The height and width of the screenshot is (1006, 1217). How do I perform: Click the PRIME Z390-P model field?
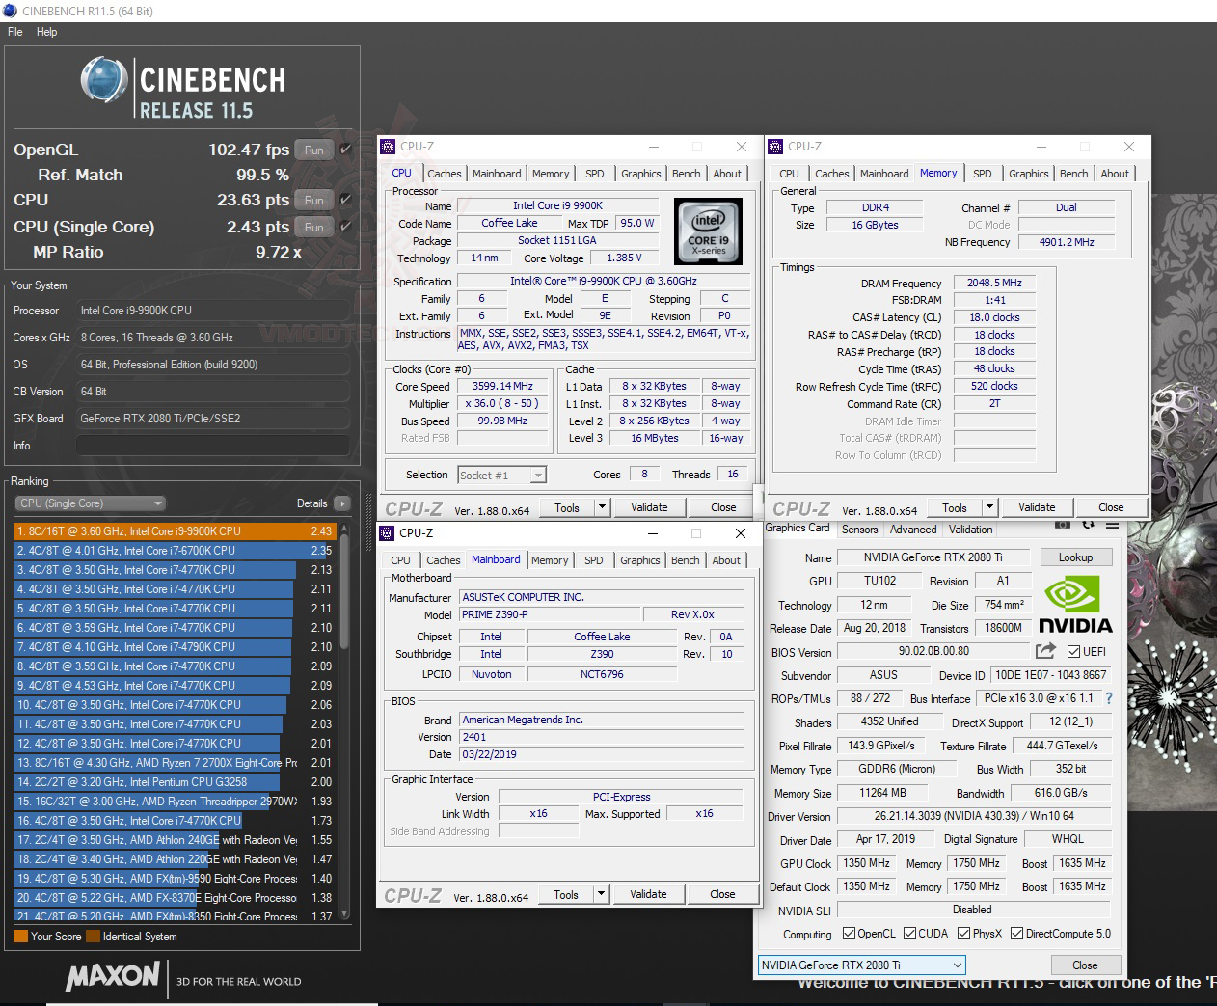(550, 614)
